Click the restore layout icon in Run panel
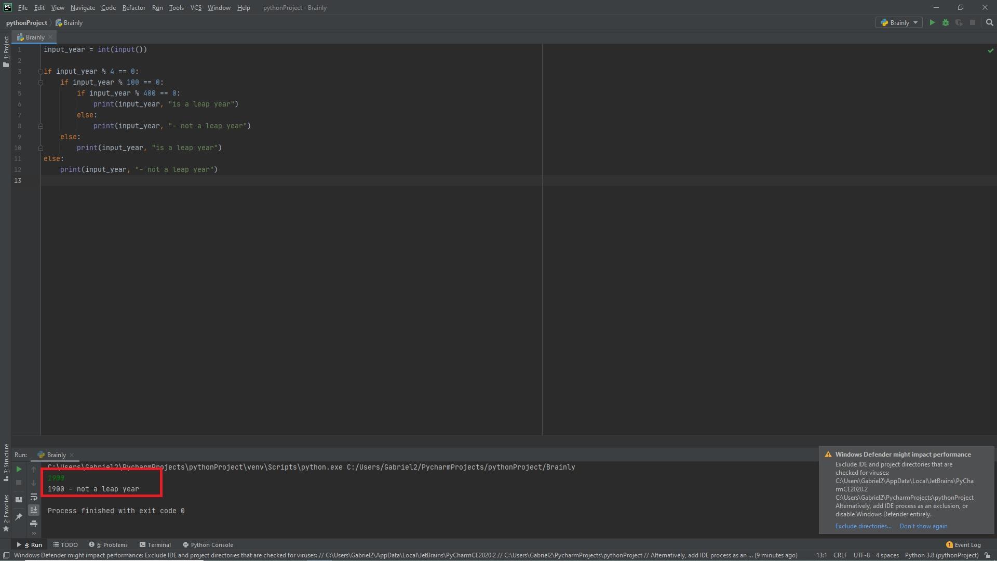Screen dimensions: 997x561 point(19,500)
